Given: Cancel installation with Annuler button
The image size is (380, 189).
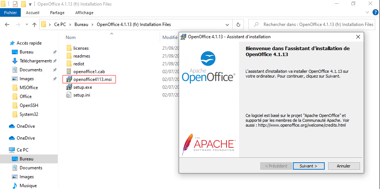Looking at the screenshot, I should 344,166.
